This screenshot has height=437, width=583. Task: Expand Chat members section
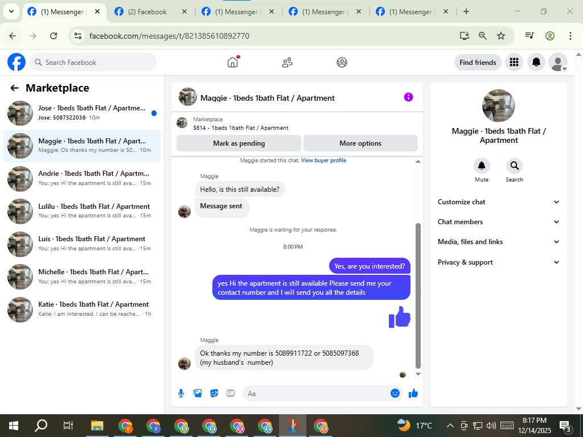pos(499,222)
